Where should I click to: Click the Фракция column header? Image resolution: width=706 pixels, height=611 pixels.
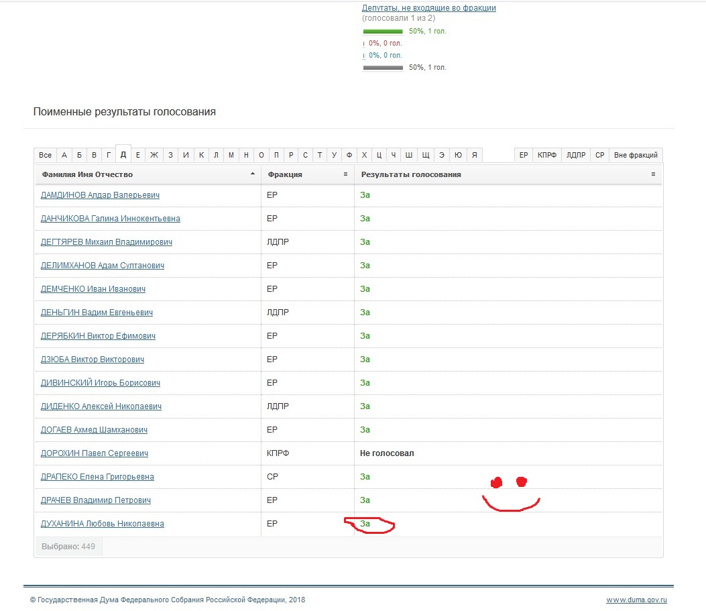coord(284,174)
